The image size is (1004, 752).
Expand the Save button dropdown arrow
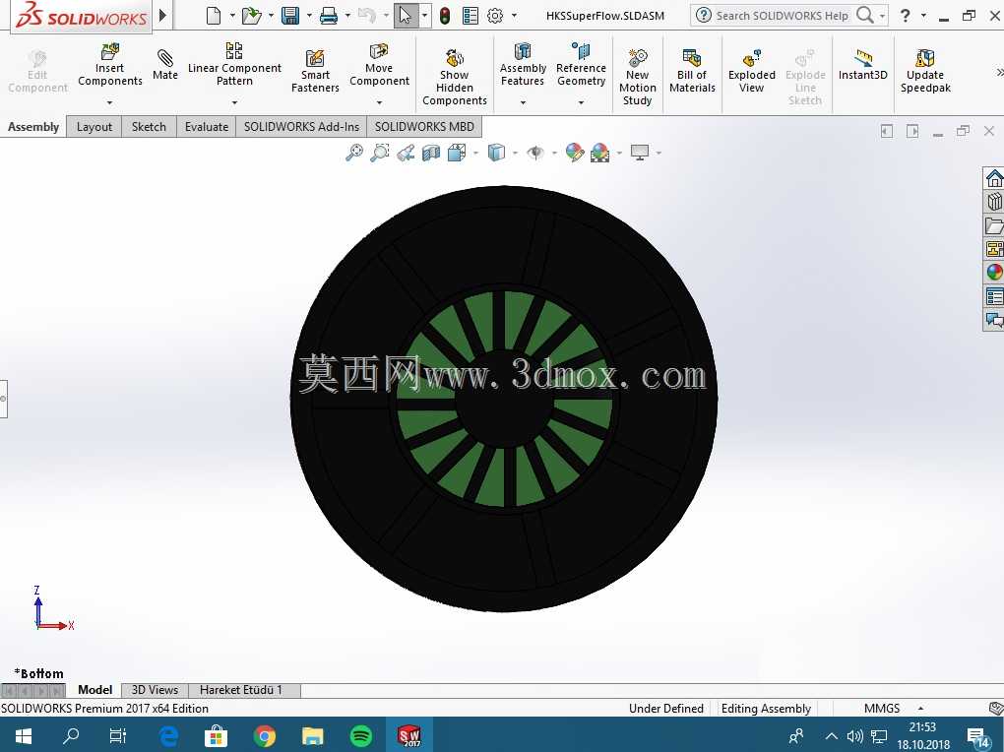coord(309,16)
